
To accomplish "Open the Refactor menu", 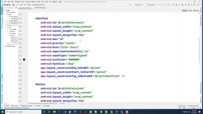I will tap(34, 2).
